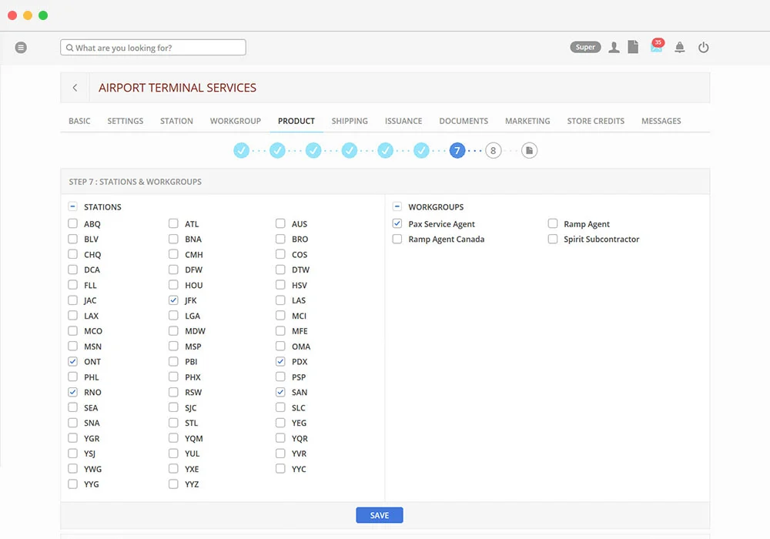Log out using the power icon

[703, 47]
